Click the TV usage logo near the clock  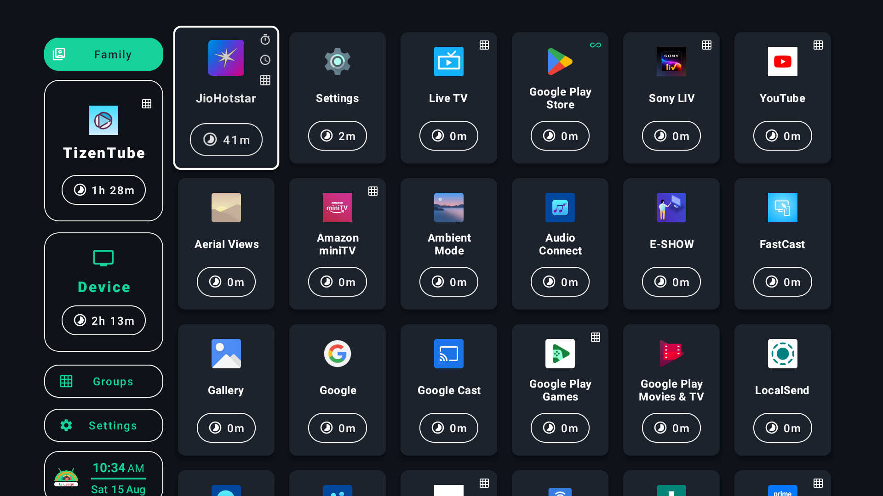[66, 478]
